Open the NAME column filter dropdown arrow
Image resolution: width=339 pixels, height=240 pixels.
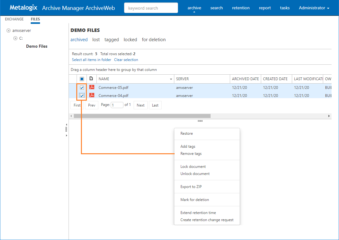click(x=171, y=79)
